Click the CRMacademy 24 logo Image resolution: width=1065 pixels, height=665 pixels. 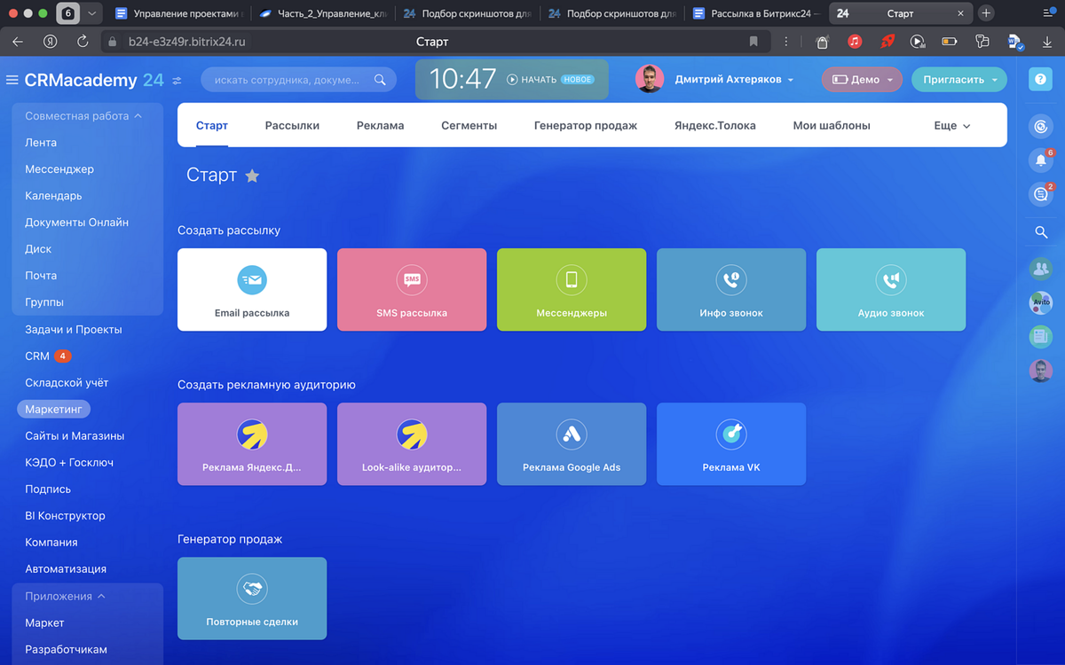tap(94, 80)
